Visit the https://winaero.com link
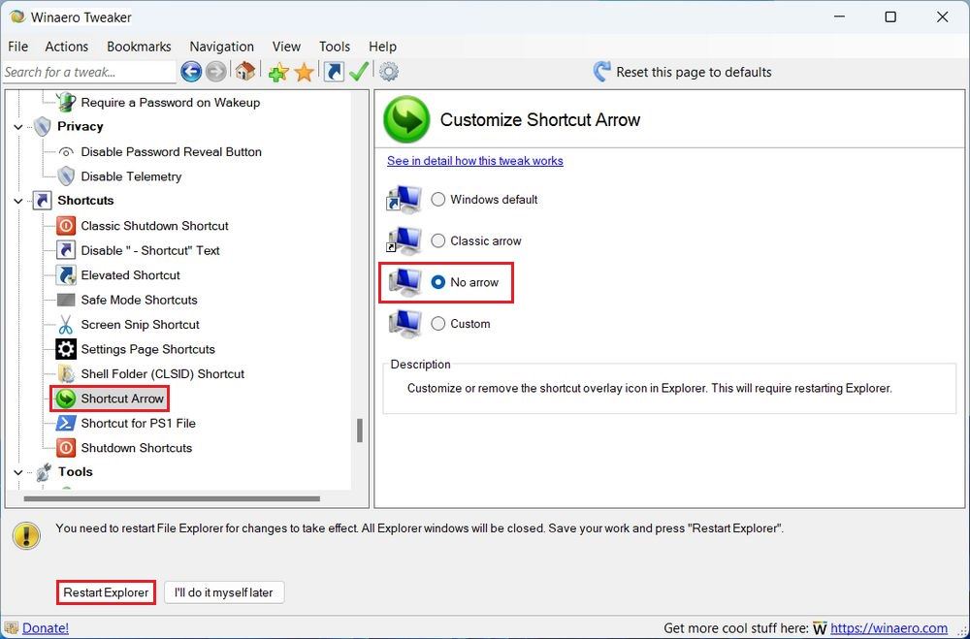Image resolution: width=970 pixels, height=639 pixels. 889,628
